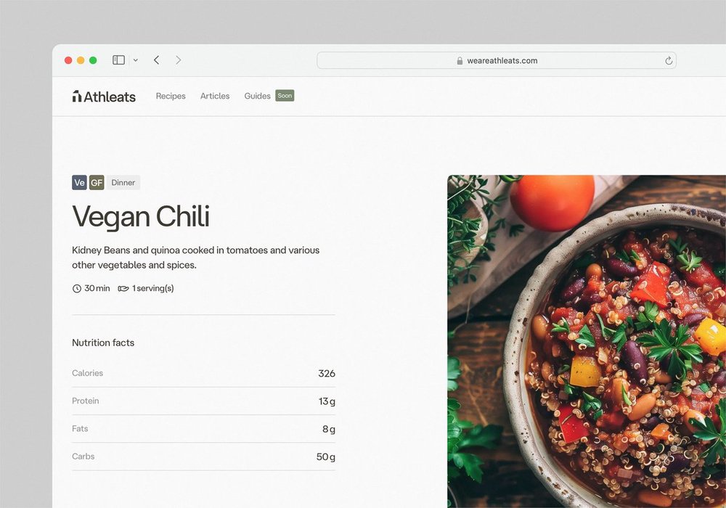Image resolution: width=726 pixels, height=508 pixels.
Task: Click the fats value 8 g
Action: tap(329, 429)
